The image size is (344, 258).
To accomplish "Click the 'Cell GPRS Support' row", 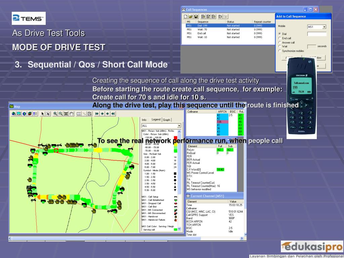I will pyautogui.click(x=215, y=215).
